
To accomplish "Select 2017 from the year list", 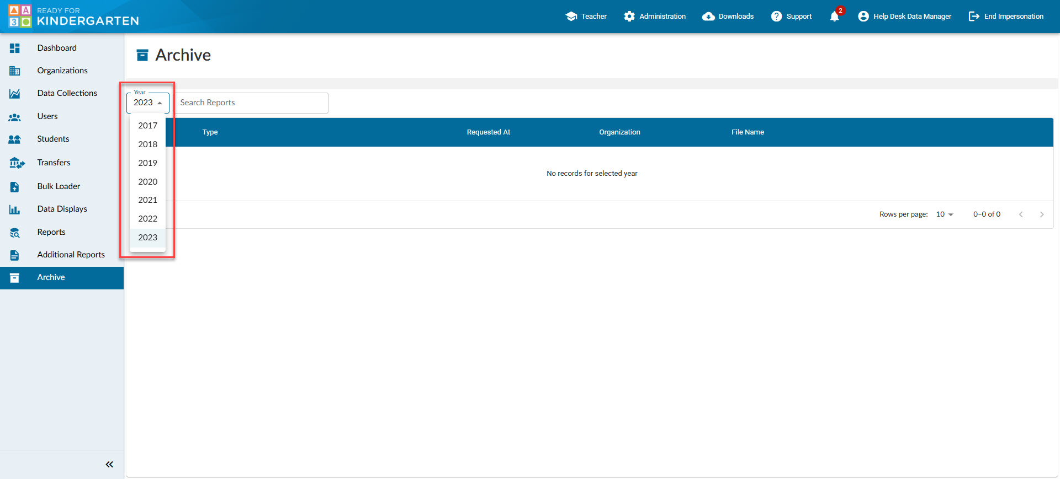I will [x=147, y=126].
